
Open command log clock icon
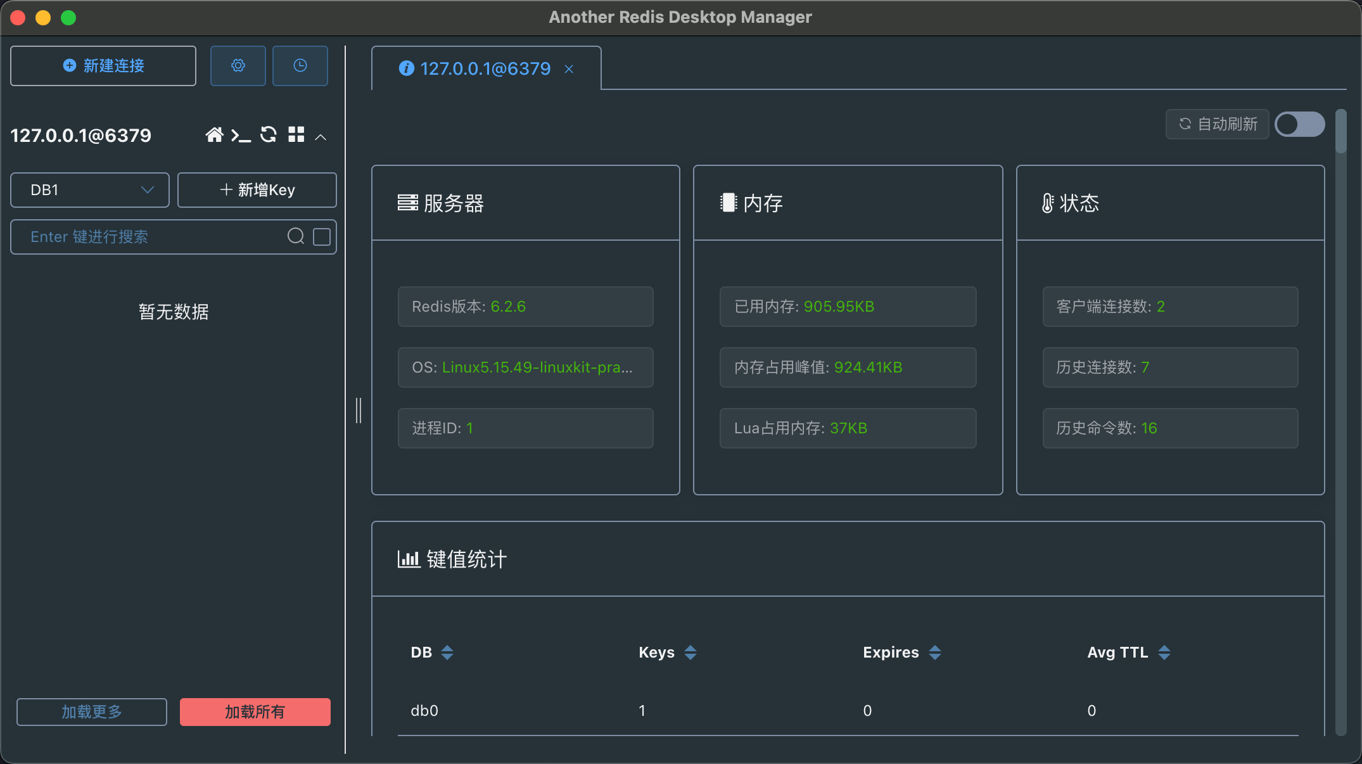point(300,65)
